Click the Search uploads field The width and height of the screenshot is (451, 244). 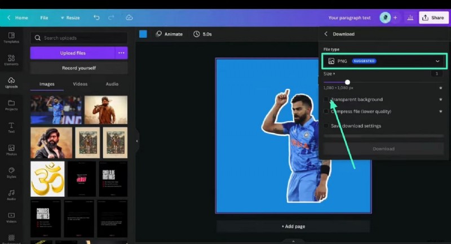pos(79,38)
